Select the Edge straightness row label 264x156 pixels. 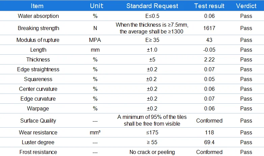pos(38,69)
